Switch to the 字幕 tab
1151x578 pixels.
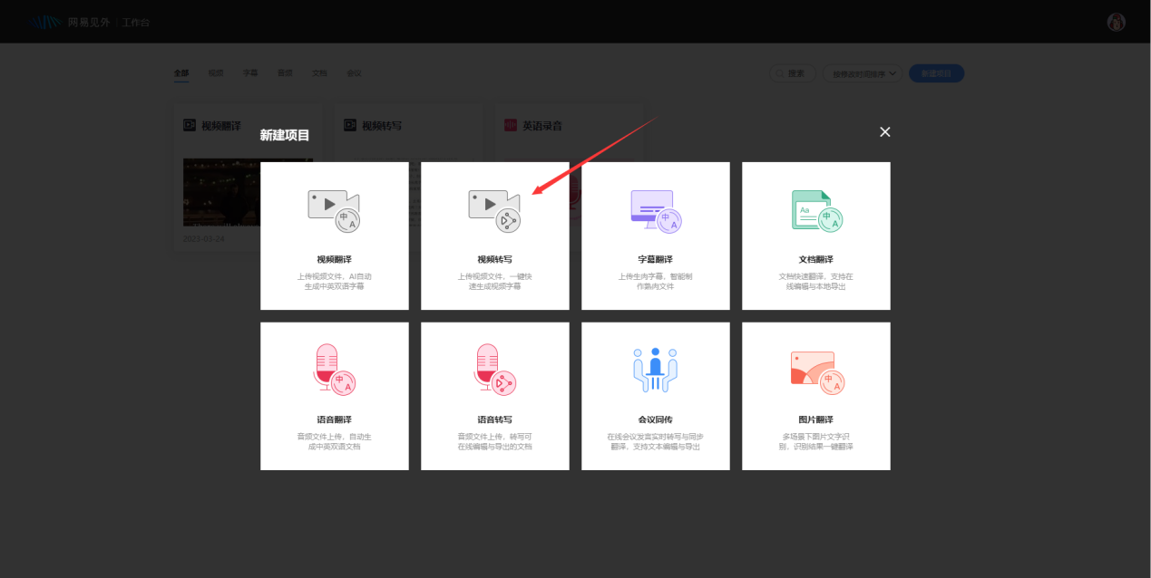[250, 73]
